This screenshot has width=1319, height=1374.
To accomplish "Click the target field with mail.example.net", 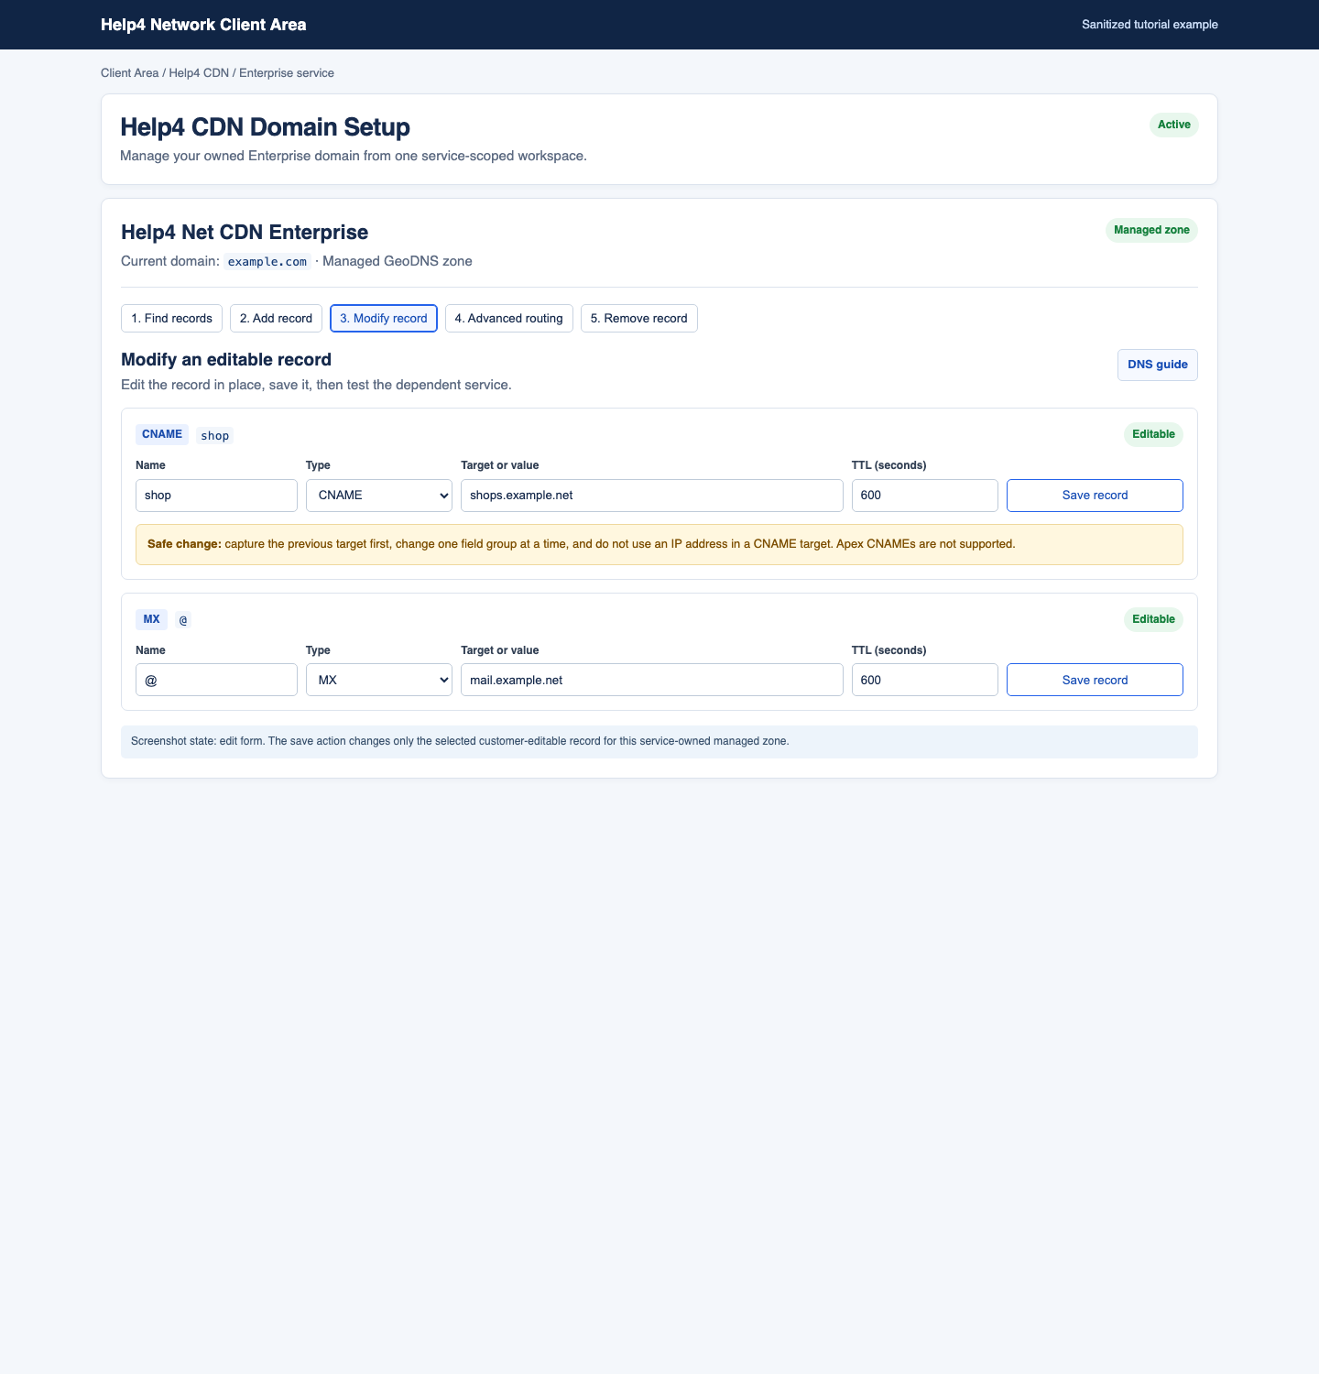I will 652,680.
